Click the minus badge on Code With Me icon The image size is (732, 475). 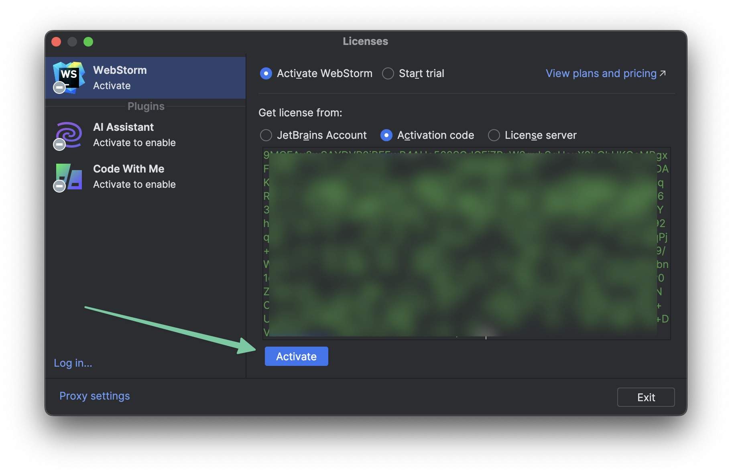click(x=59, y=186)
